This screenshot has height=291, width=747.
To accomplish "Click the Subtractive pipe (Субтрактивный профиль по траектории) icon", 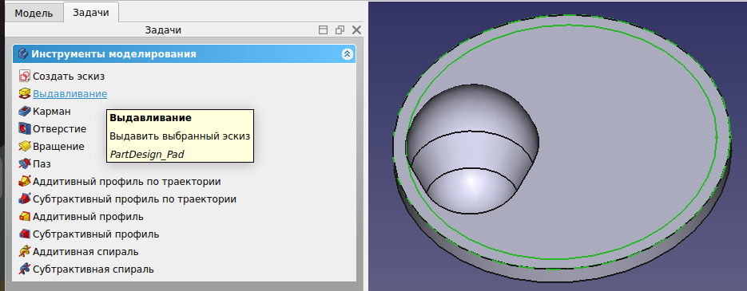I will click(24, 199).
